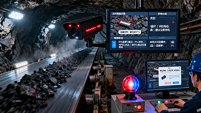Open the type dropdown on the operator's monitor

[x=187, y=64]
